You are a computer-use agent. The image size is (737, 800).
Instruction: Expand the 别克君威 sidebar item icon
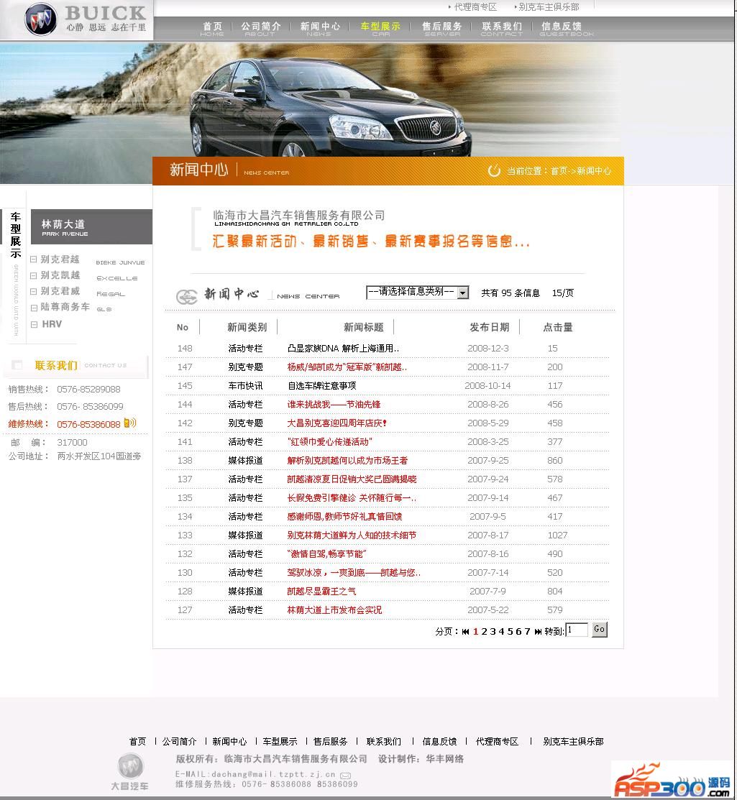coord(34,291)
